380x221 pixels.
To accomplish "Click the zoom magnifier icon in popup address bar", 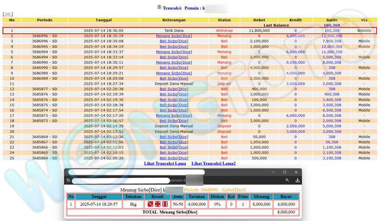I will tap(287, 181).
